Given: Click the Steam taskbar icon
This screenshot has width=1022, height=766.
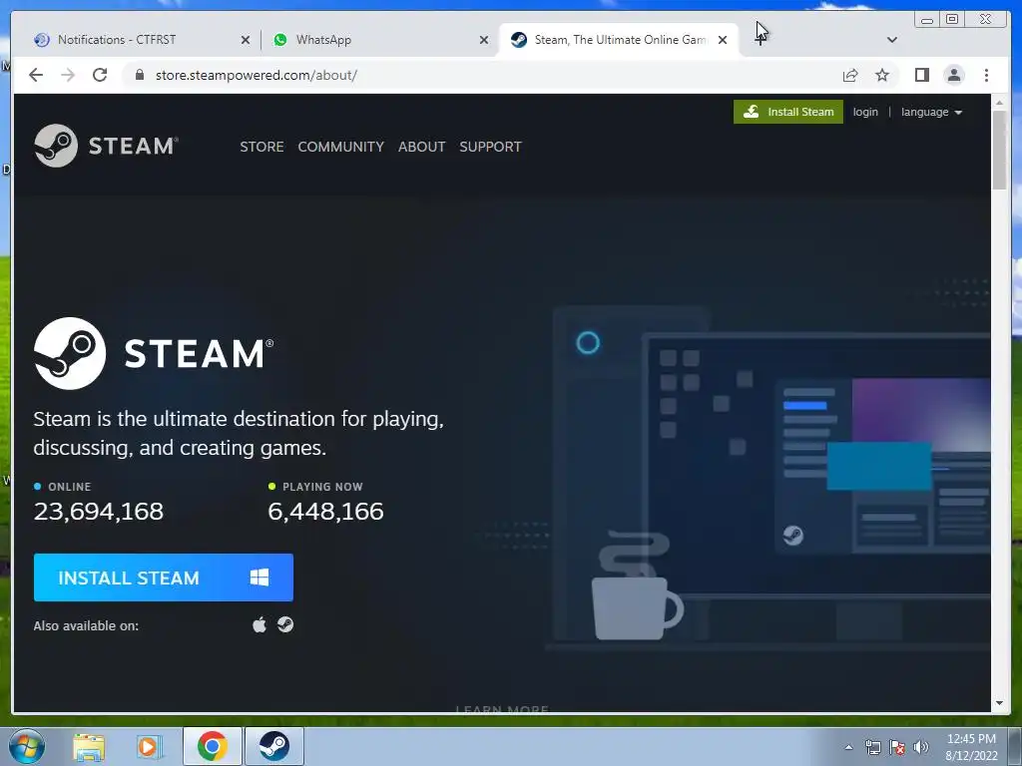Looking at the screenshot, I should click(x=274, y=746).
